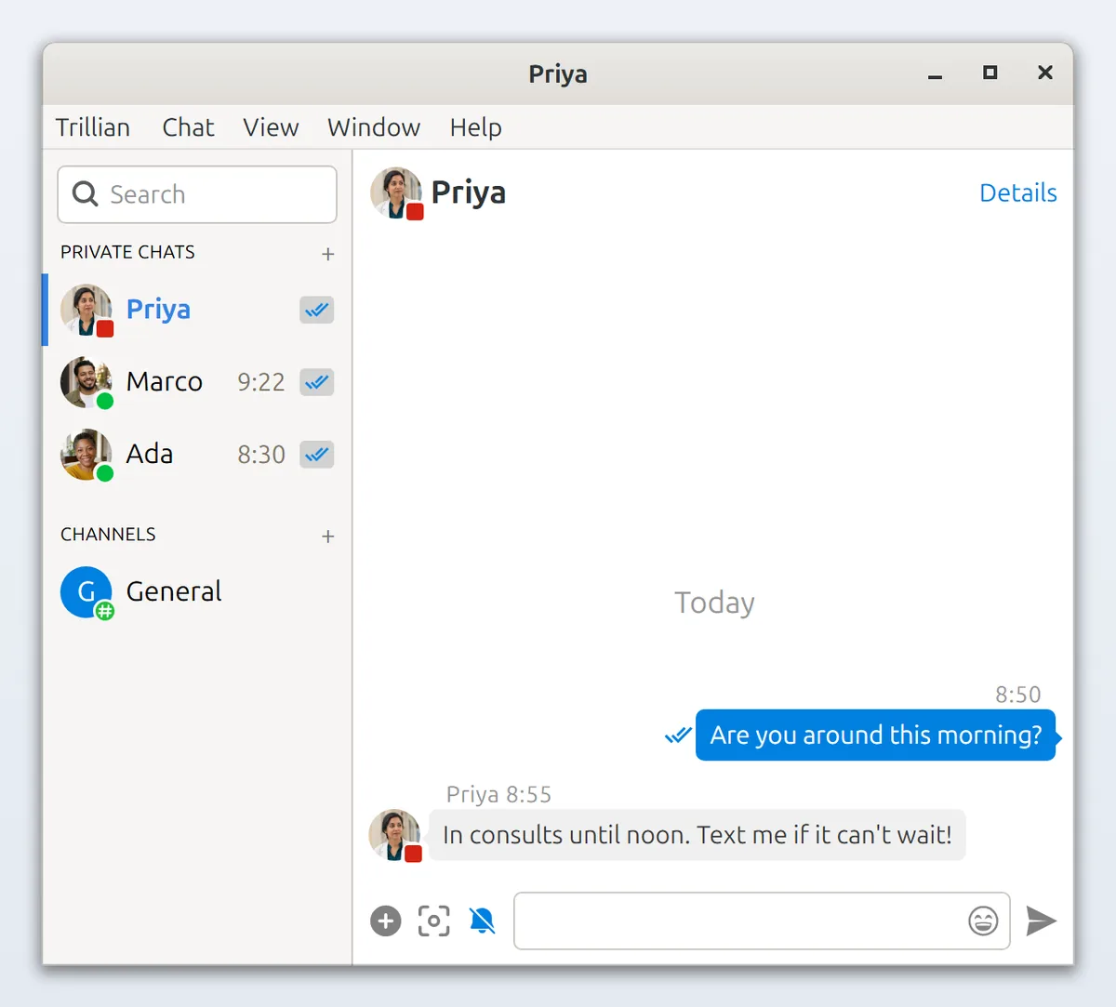The image size is (1116, 1007).
Task: Open the View menu
Action: [271, 127]
